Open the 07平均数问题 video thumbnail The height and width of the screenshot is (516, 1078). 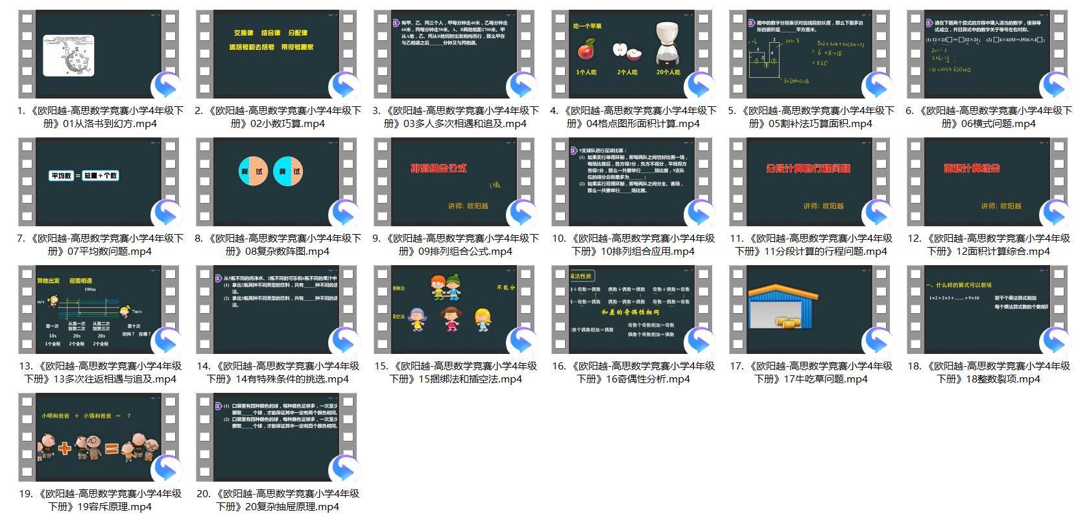(99, 181)
